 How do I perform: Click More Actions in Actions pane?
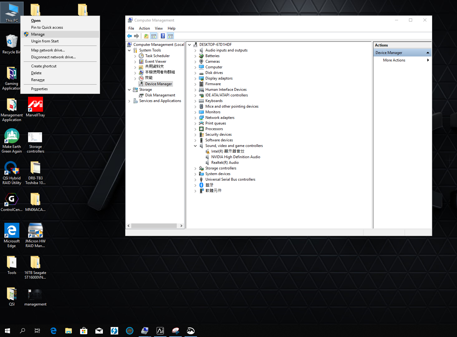pyautogui.click(x=394, y=60)
